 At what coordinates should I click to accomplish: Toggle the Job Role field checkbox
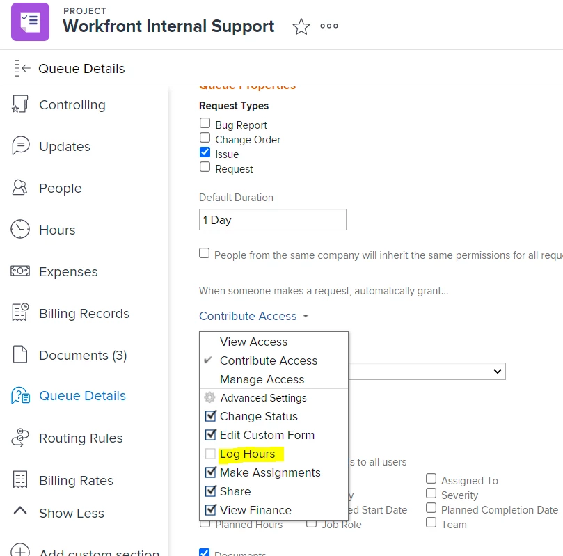click(311, 523)
